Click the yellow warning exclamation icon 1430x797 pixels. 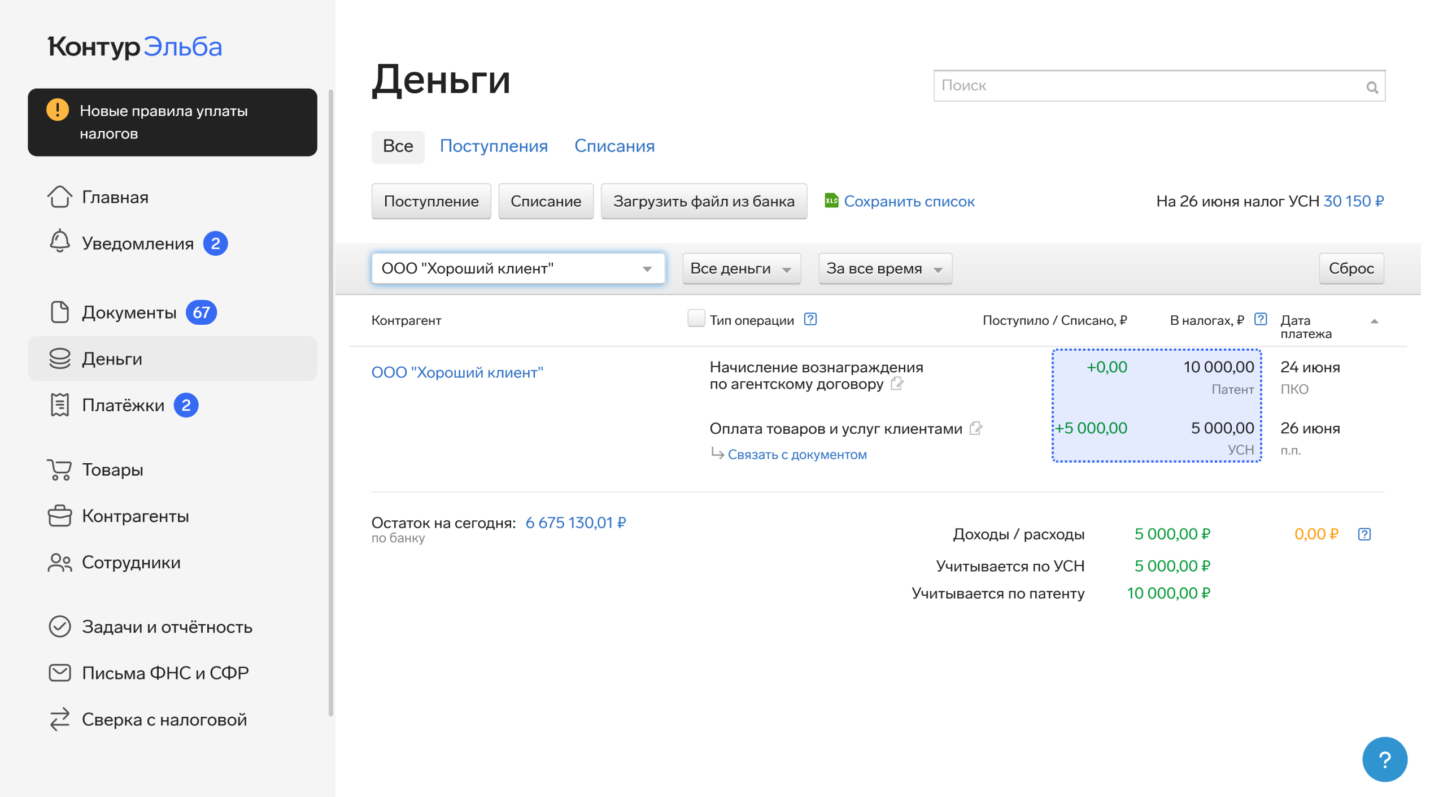(58, 110)
